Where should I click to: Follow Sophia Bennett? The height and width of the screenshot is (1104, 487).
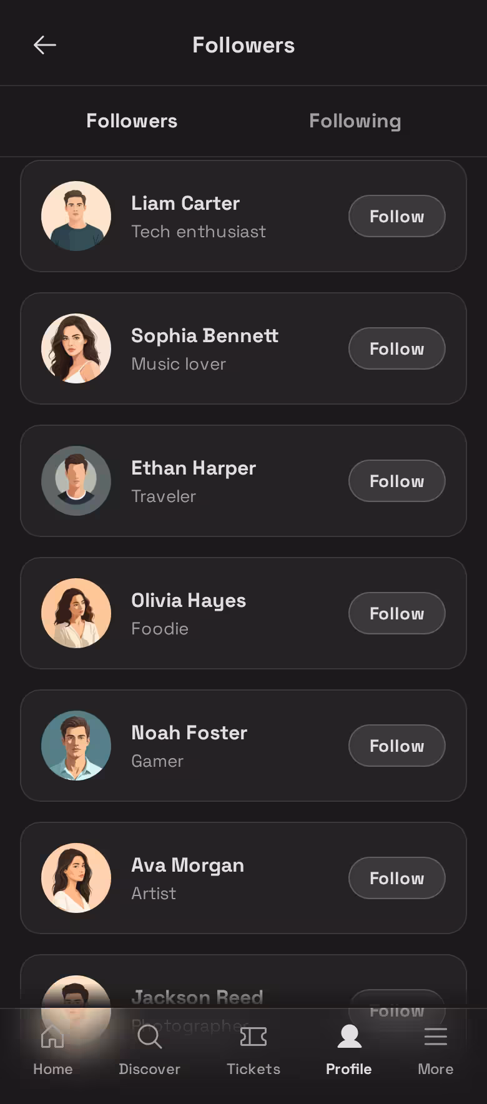pos(396,349)
